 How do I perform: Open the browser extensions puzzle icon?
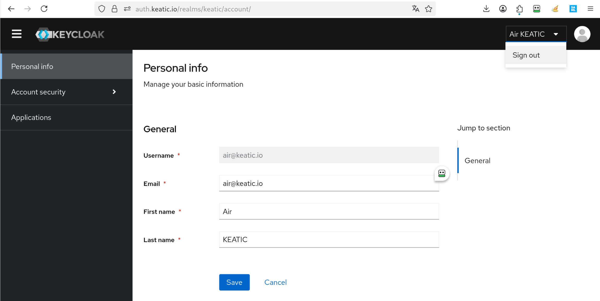[519, 9]
